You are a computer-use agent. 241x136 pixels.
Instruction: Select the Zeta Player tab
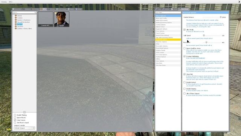[x=184, y=9]
